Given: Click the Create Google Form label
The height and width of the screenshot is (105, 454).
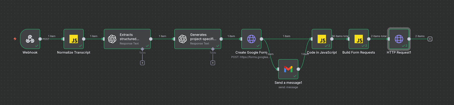Looking at the screenshot, I should (x=251, y=52).
